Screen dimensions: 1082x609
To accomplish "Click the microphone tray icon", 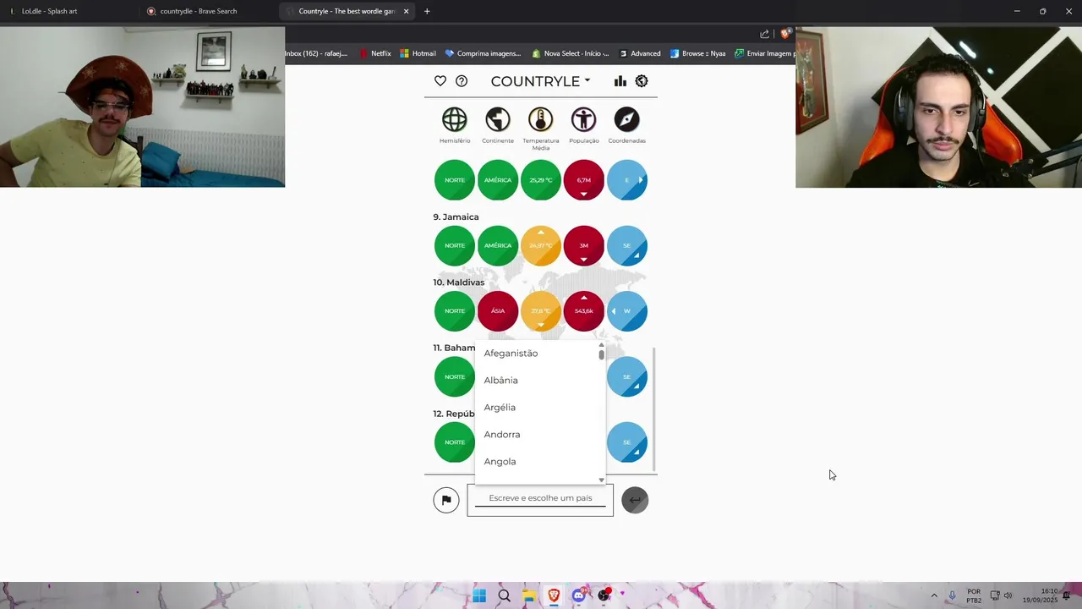I will pos(953,595).
